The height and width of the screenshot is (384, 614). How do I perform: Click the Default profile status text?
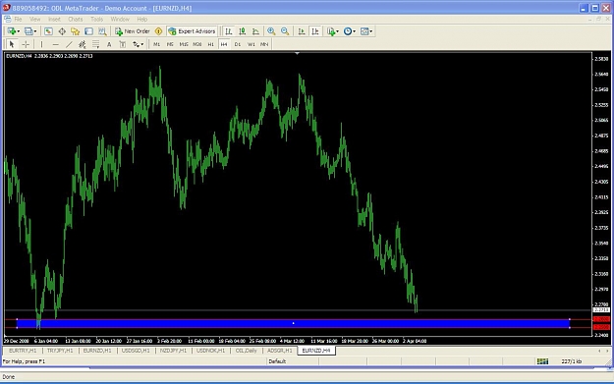tap(277, 361)
